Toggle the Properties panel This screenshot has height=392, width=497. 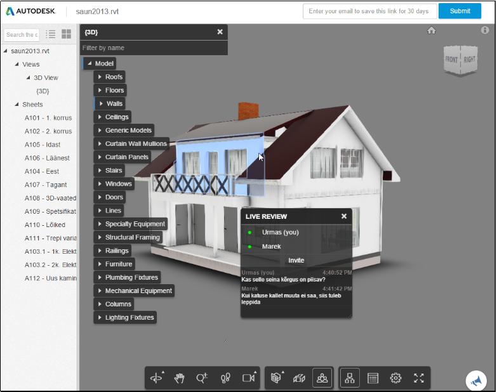click(x=373, y=378)
